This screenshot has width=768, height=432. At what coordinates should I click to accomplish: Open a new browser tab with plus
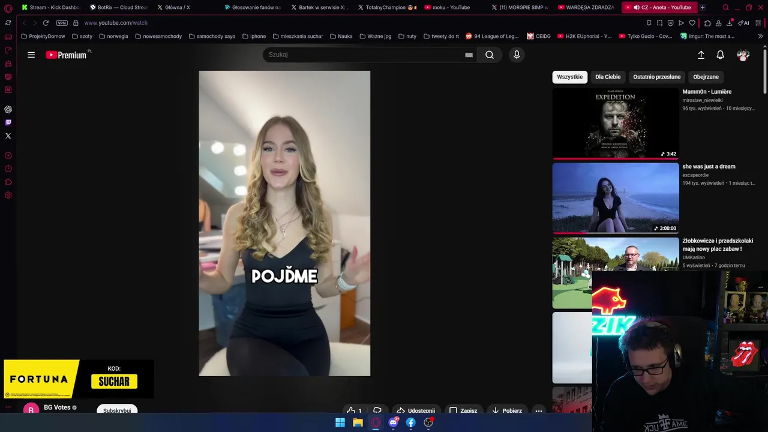[x=703, y=8]
